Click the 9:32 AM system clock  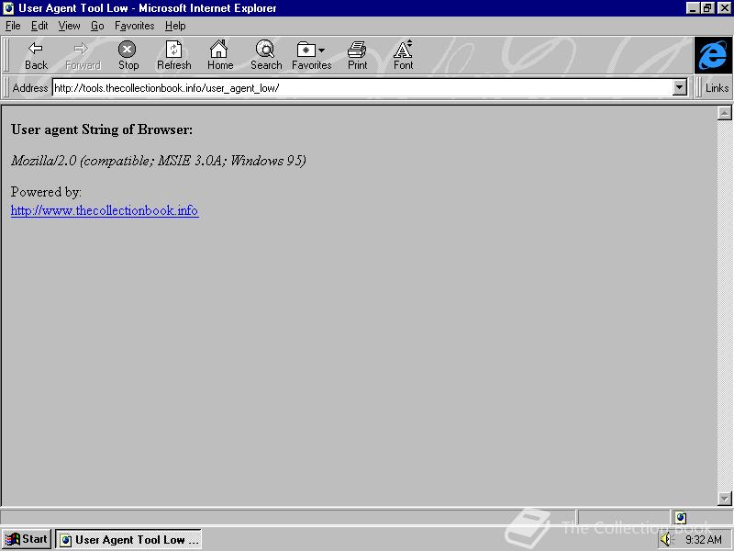tap(704, 540)
